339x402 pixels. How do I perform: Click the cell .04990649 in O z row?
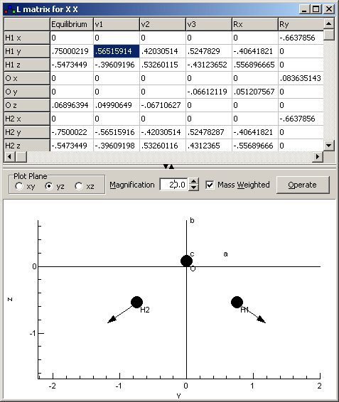117,105
